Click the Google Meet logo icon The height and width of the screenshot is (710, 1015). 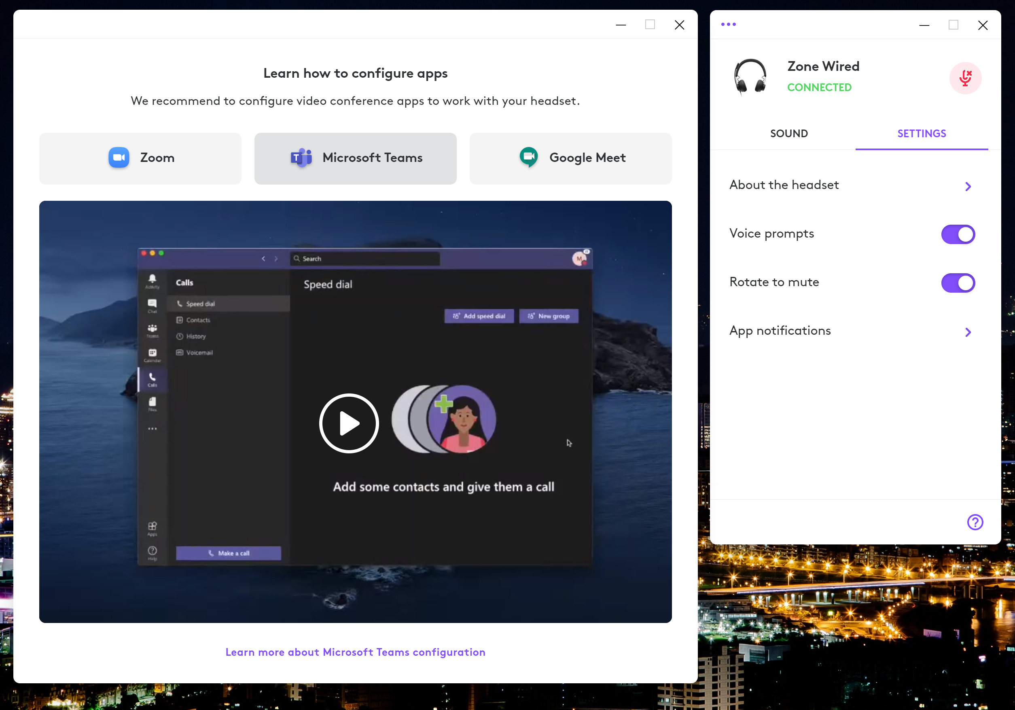coord(529,157)
